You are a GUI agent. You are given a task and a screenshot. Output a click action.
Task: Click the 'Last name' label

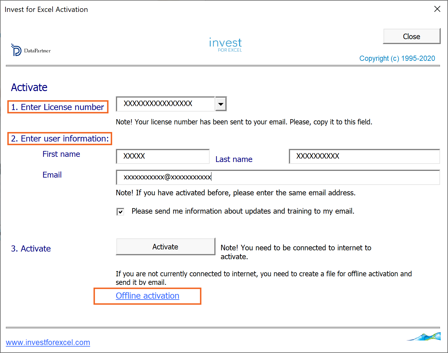coord(234,159)
